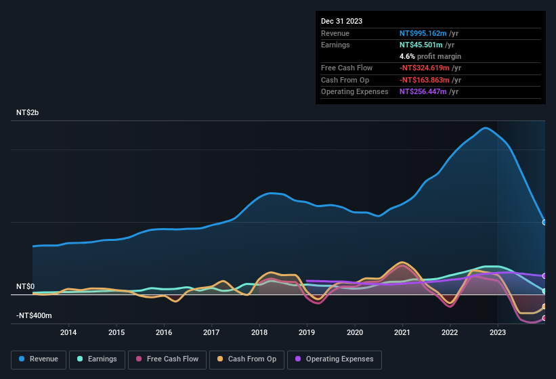Screen dimensions: 556x379
Task: Click the Earnings label in tooltip
Action: coord(335,45)
